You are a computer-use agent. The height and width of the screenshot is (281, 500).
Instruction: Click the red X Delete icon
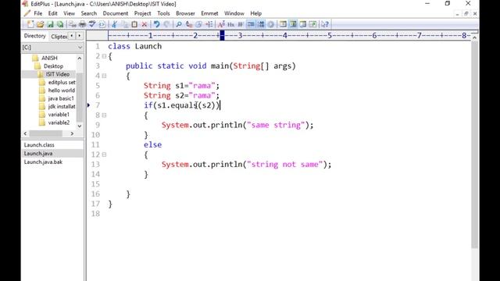coord(144,24)
